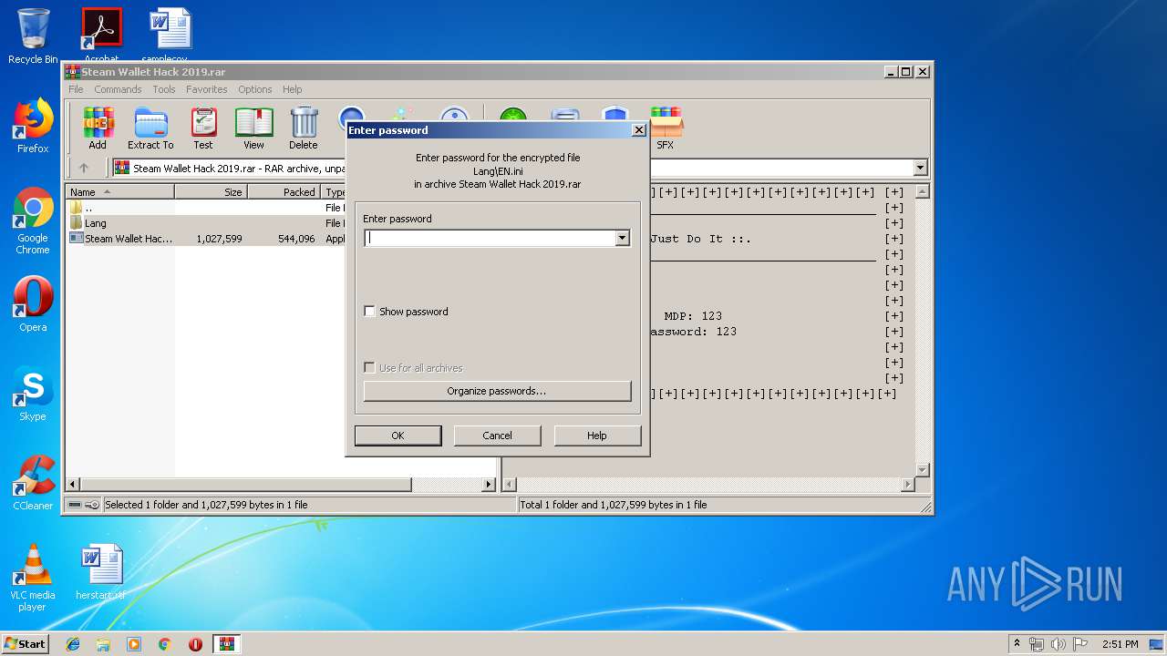Click the taskbar clock 2:51 PM
Image resolution: width=1167 pixels, height=656 pixels.
point(1120,644)
